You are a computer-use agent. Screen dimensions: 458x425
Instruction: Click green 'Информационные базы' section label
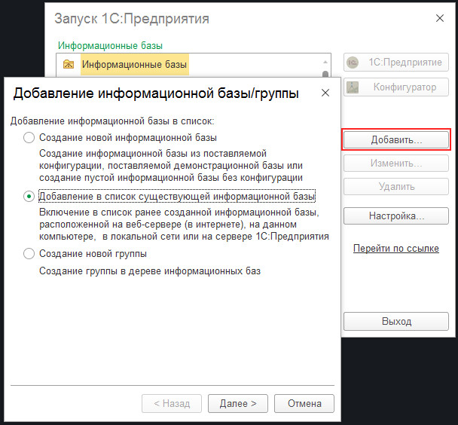pos(110,45)
